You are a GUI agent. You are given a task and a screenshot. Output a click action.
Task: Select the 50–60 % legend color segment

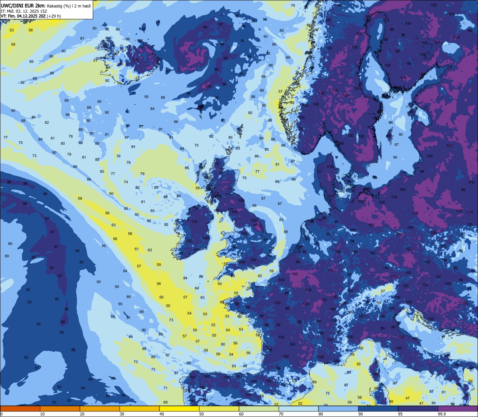219,409
